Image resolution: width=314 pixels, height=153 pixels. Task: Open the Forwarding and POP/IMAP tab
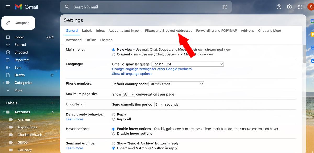(216, 31)
